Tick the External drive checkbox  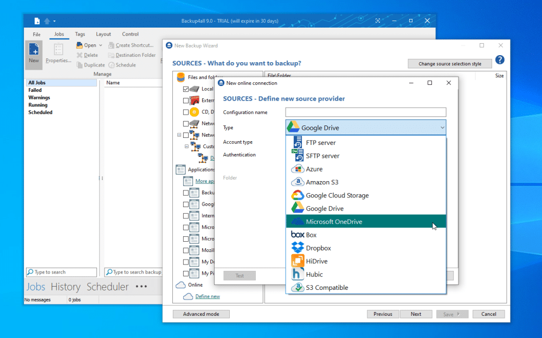coord(186,101)
